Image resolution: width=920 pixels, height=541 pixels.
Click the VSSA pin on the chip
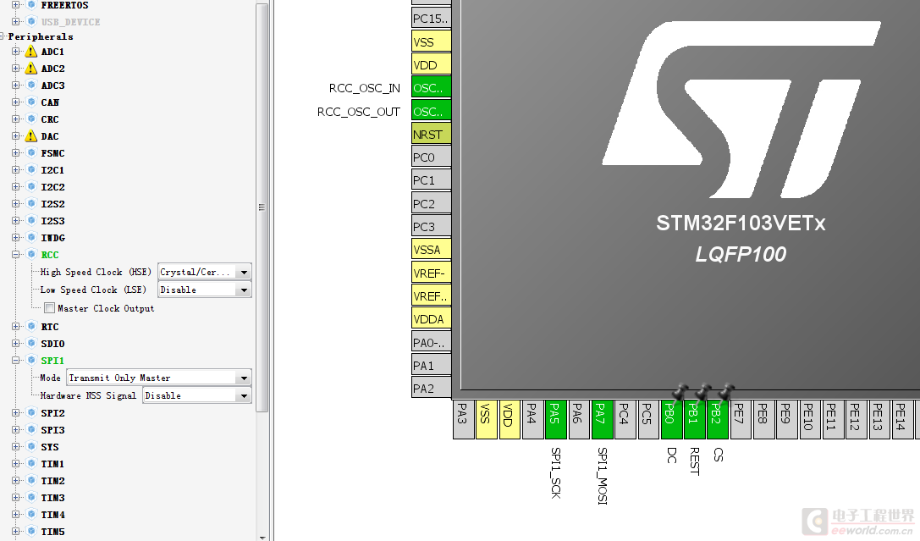tap(432, 250)
